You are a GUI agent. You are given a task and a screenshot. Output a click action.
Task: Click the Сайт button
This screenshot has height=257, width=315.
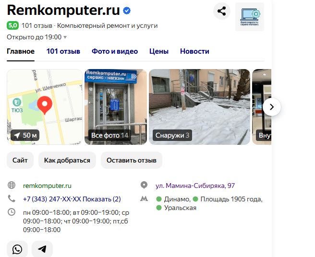point(20,160)
